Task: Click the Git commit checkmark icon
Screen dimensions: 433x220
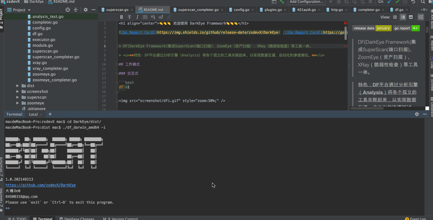Action: coord(397,2)
